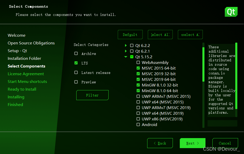Click the Archive category label

89,53
